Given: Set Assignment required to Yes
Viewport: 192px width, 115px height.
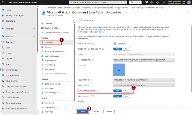Looking at the screenshot, I should point(117,91).
